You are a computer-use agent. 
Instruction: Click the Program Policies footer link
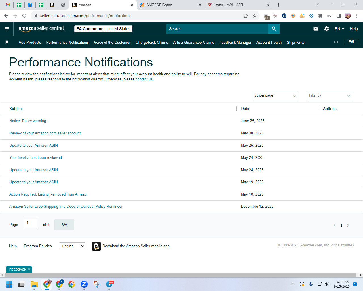pos(38,246)
